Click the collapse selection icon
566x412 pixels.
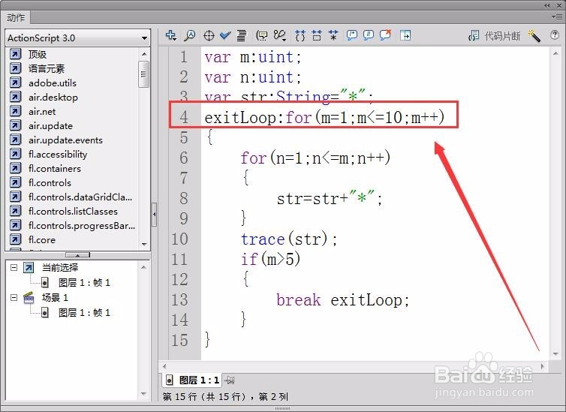click(317, 35)
